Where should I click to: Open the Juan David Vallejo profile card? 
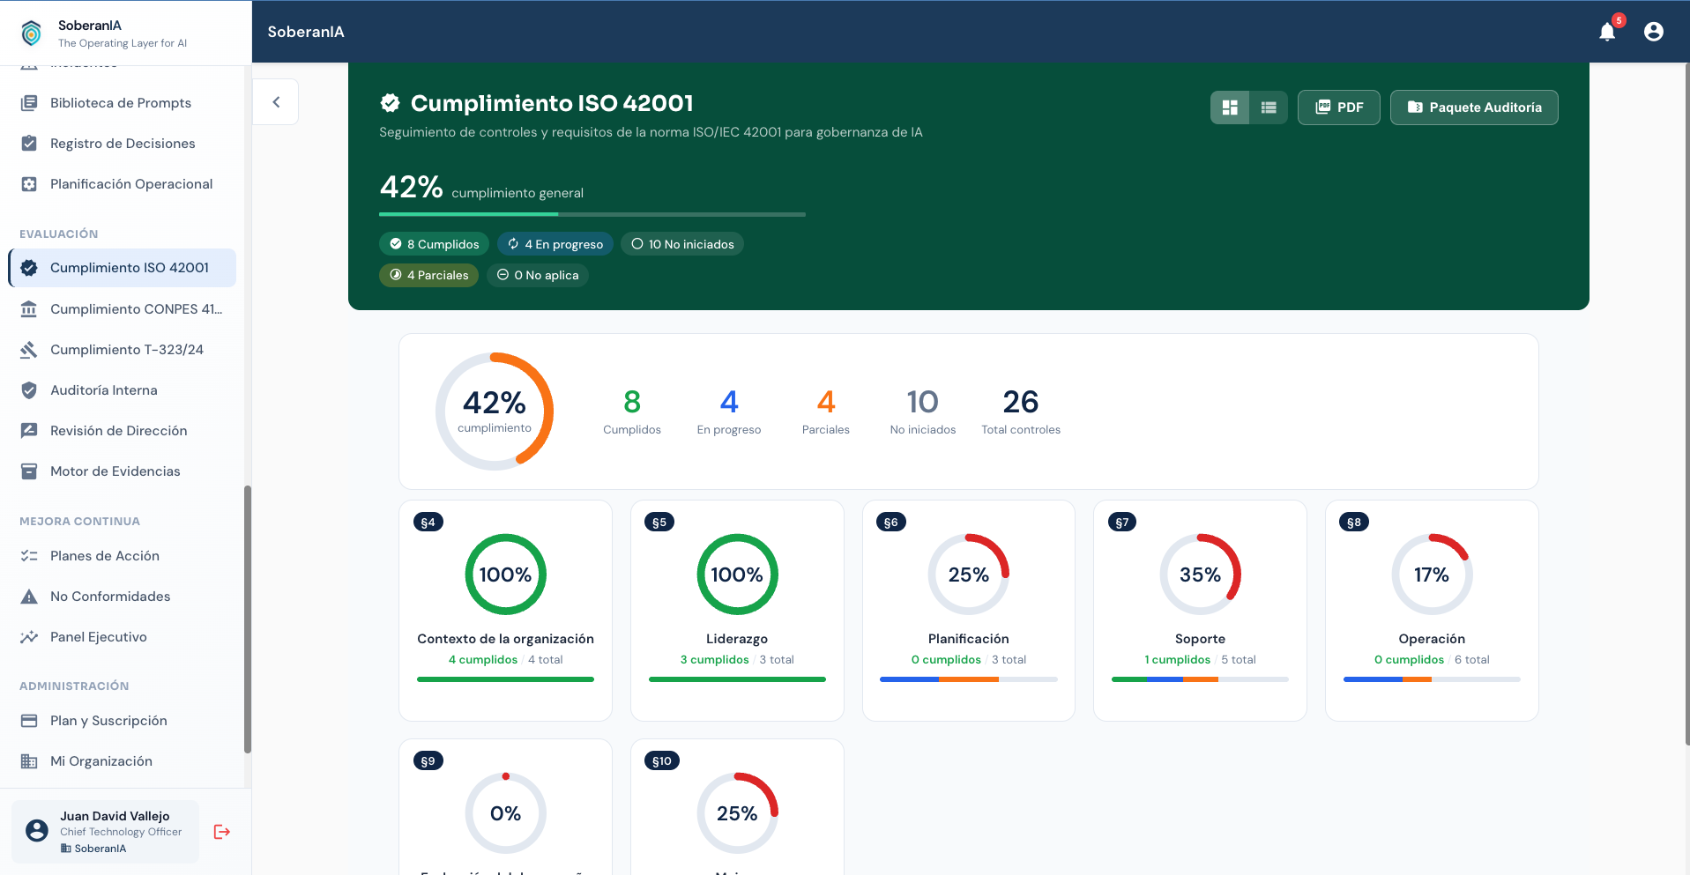pos(105,832)
